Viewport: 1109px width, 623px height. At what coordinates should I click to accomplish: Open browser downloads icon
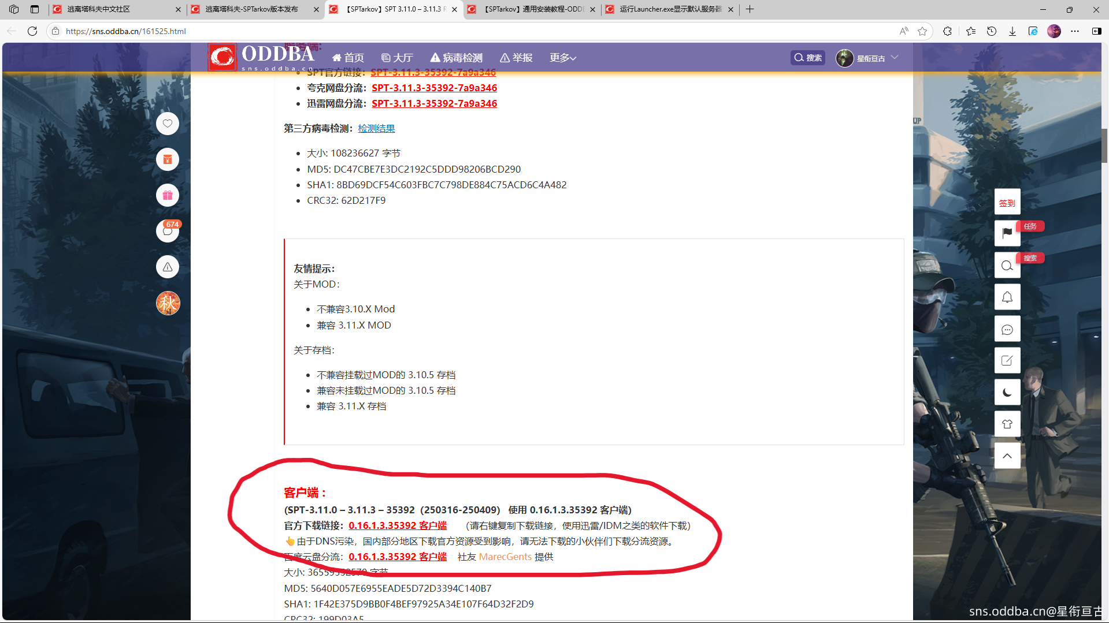coord(1012,31)
